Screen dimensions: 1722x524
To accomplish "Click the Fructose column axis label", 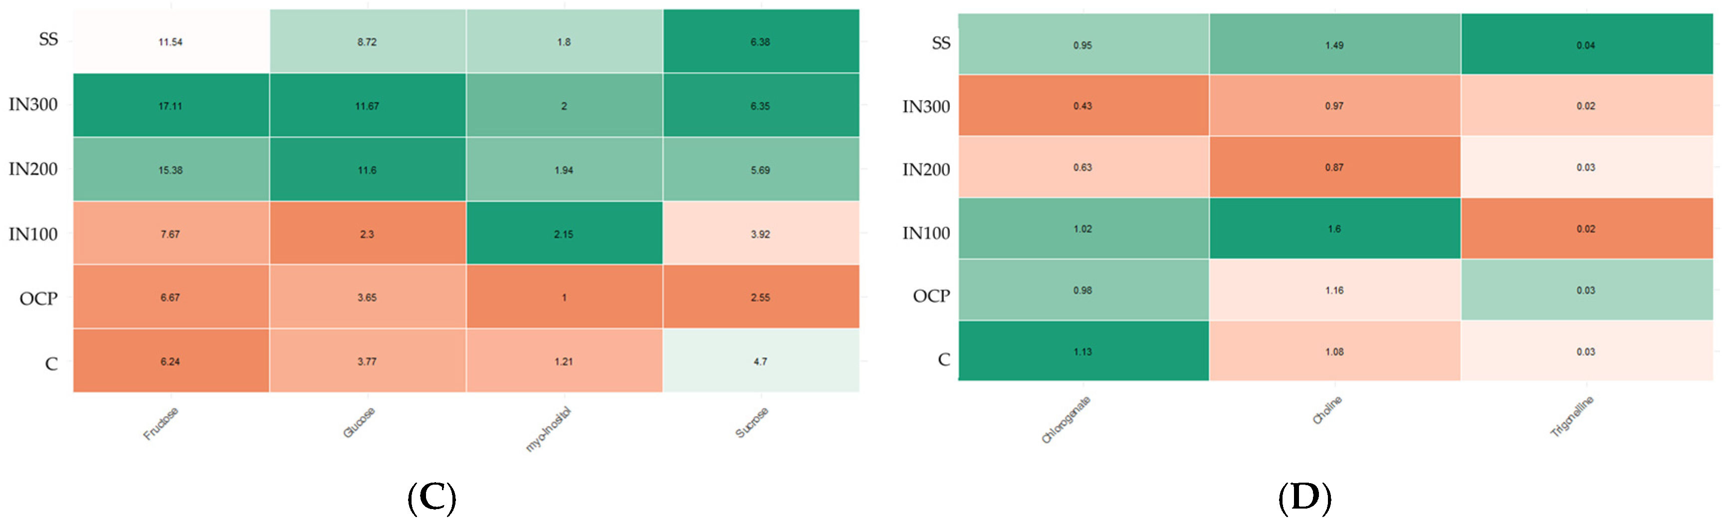I will (x=161, y=423).
